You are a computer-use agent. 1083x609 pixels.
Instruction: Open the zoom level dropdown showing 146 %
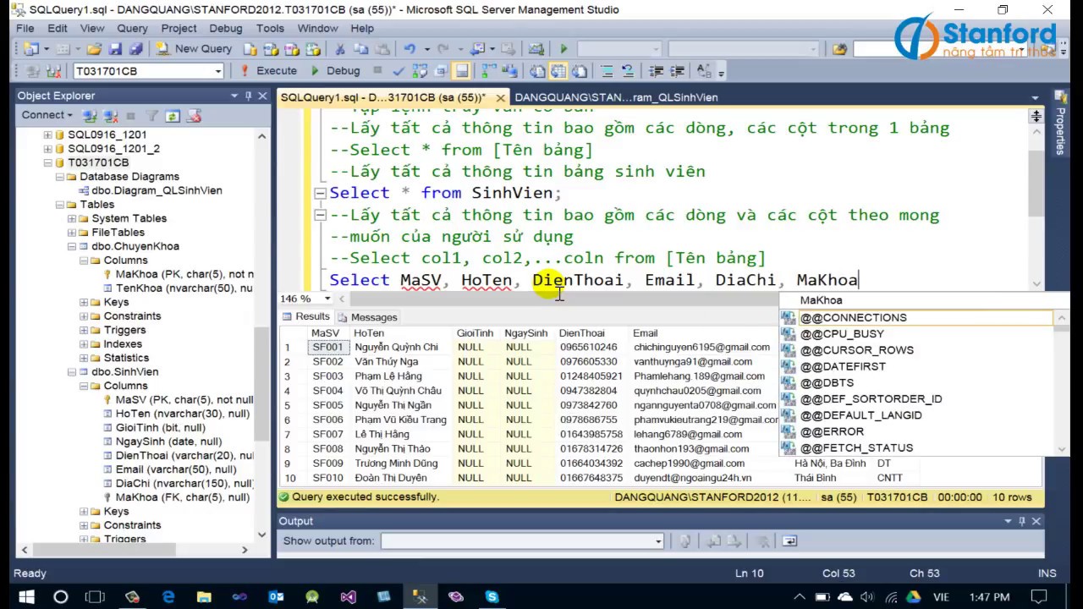pyautogui.click(x=329, y=299)
